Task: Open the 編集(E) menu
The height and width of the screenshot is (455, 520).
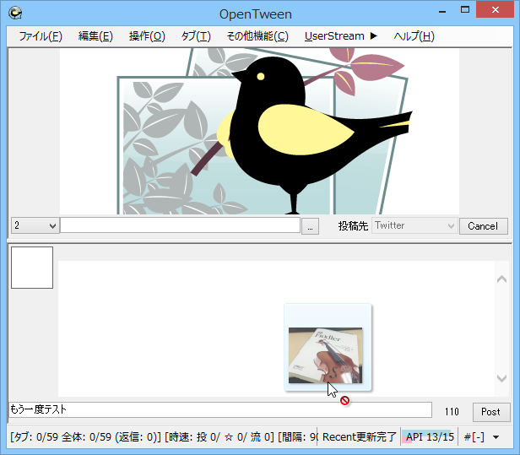Action: (x=95, y=36)
